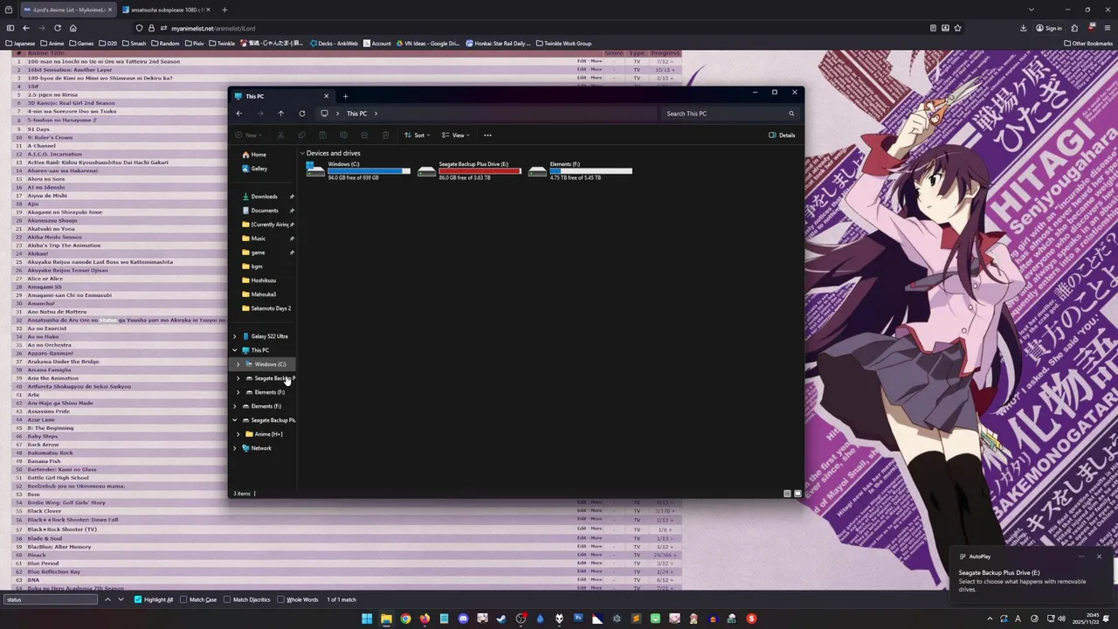Select Seagate Backup Plus Drive (E:) tile
Viewport: 1118px width, 629px height.
click(x=469, y=170)
